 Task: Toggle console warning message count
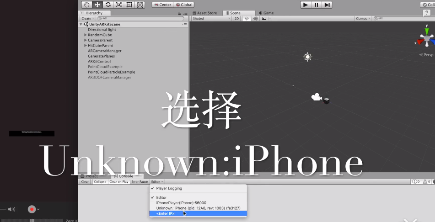click(x=426, y=182)
